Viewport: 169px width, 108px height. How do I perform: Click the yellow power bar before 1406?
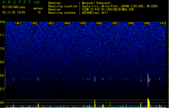tap(95, 104)
